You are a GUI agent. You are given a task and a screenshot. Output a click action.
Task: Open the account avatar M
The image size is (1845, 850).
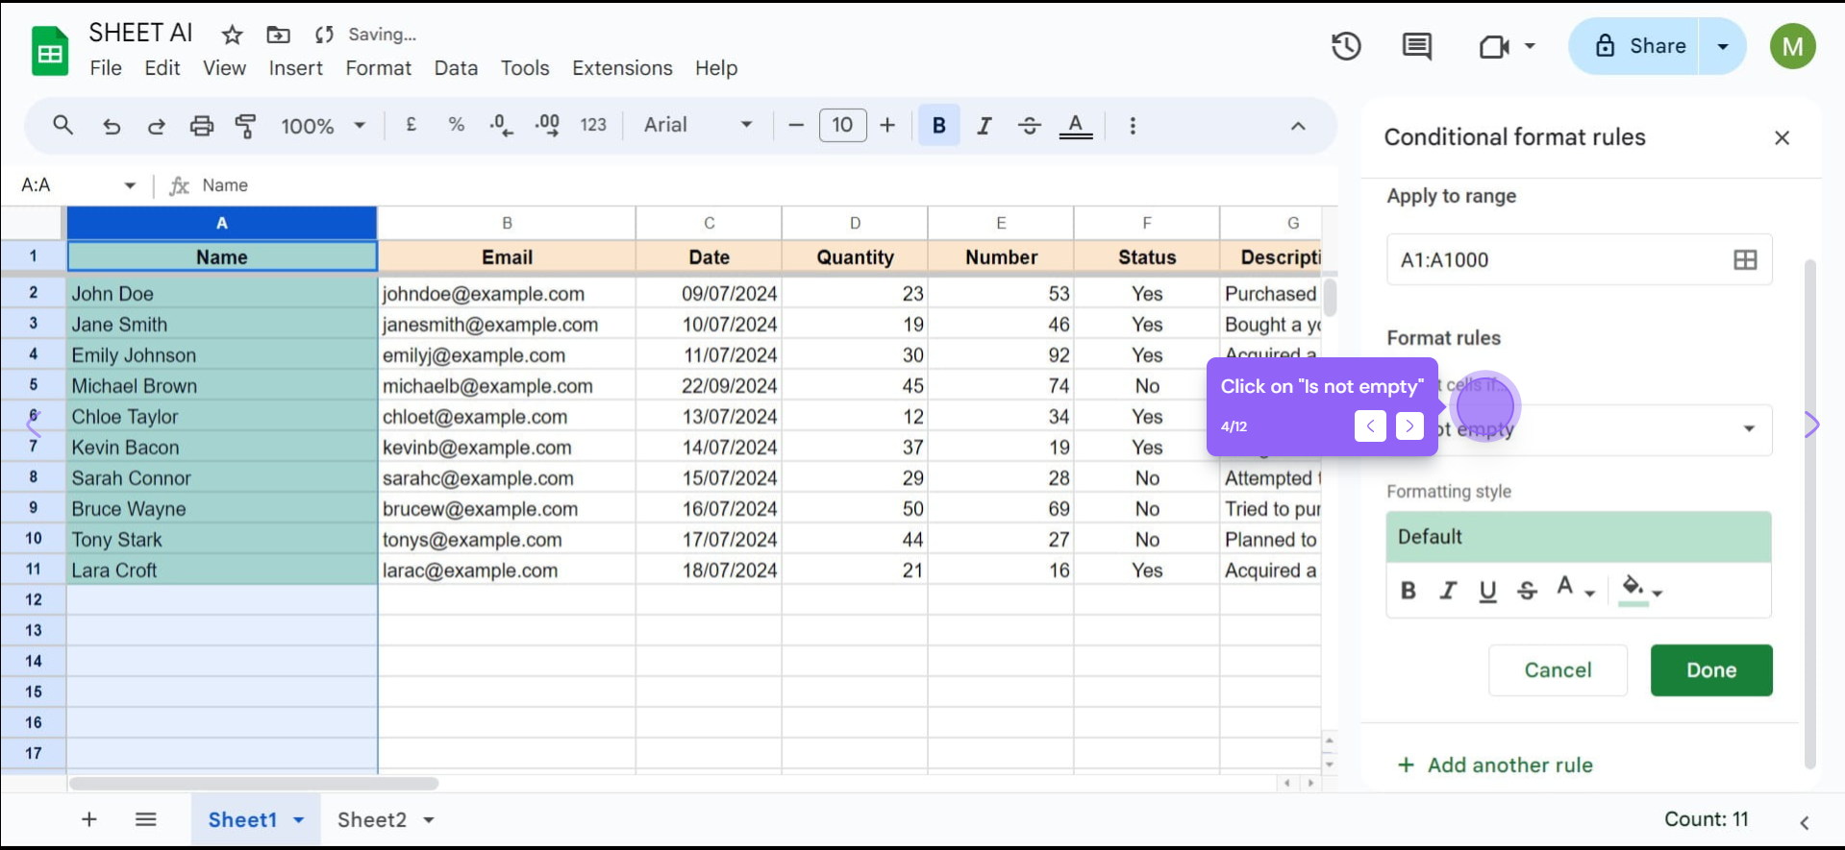[x=1792, y=46]
